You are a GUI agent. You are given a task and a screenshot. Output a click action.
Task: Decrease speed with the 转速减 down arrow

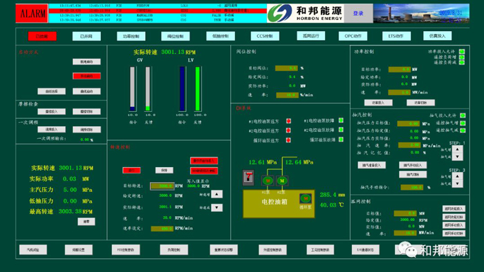216,208
